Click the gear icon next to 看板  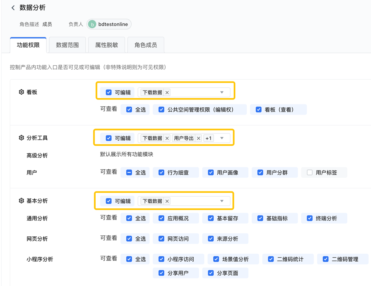coord(21,92)
